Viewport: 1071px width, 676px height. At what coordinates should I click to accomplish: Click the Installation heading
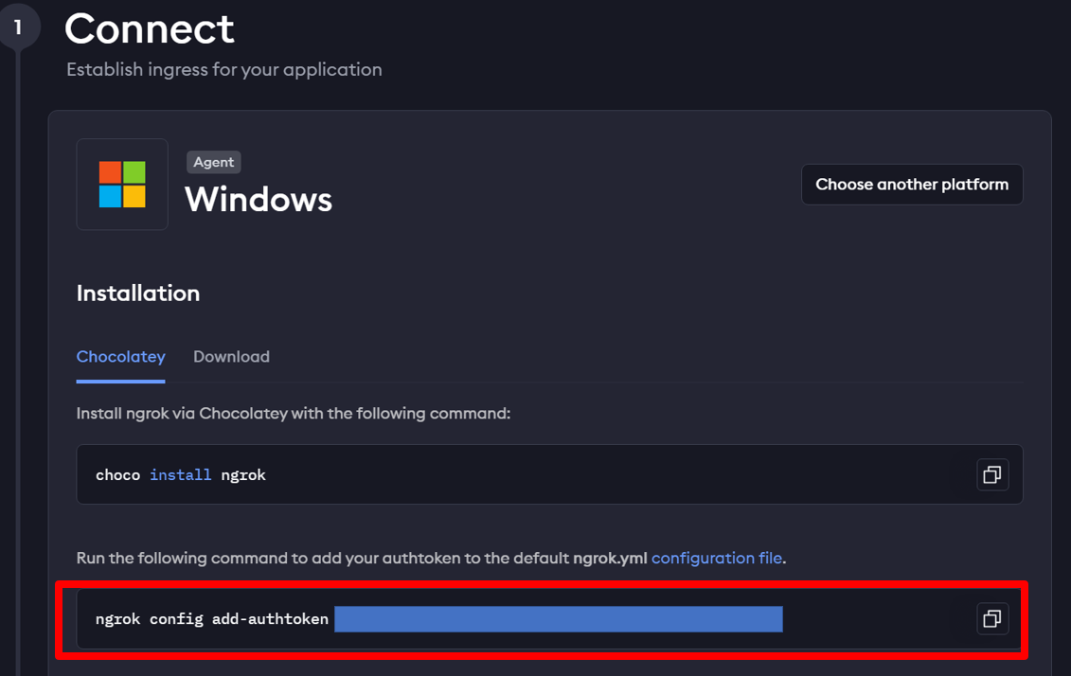[x=138, y=293]
